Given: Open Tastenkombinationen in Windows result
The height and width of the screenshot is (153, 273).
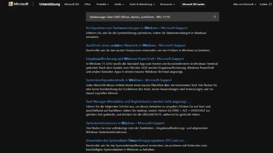Looking at the screenshot, I should point(125,123).
